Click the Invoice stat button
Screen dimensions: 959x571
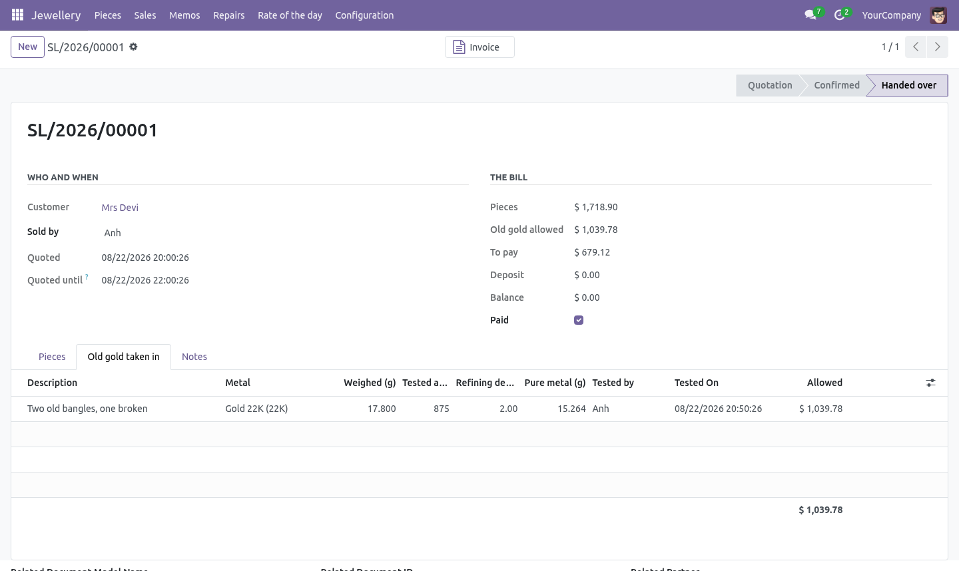(x=479, y=47)
